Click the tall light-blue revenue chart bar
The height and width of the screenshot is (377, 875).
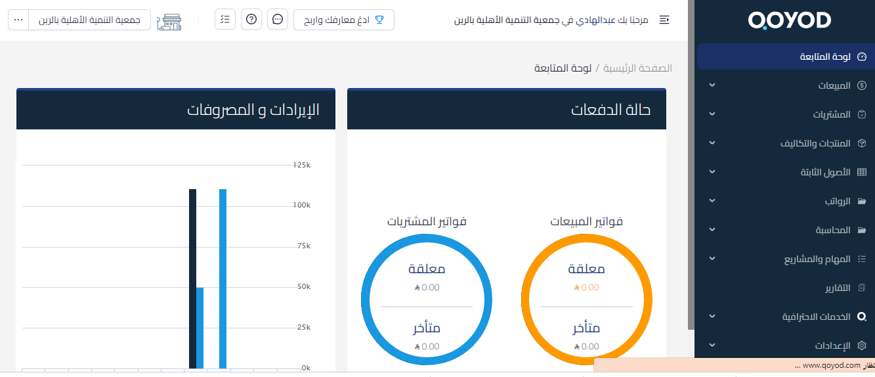coord(223,278)
